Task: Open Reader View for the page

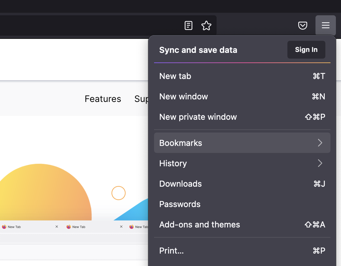Action: (189, 25)
